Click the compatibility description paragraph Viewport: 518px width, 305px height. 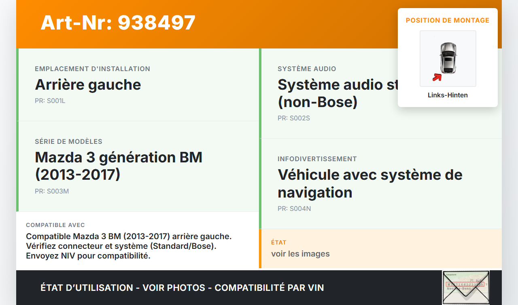pos(129,246)
